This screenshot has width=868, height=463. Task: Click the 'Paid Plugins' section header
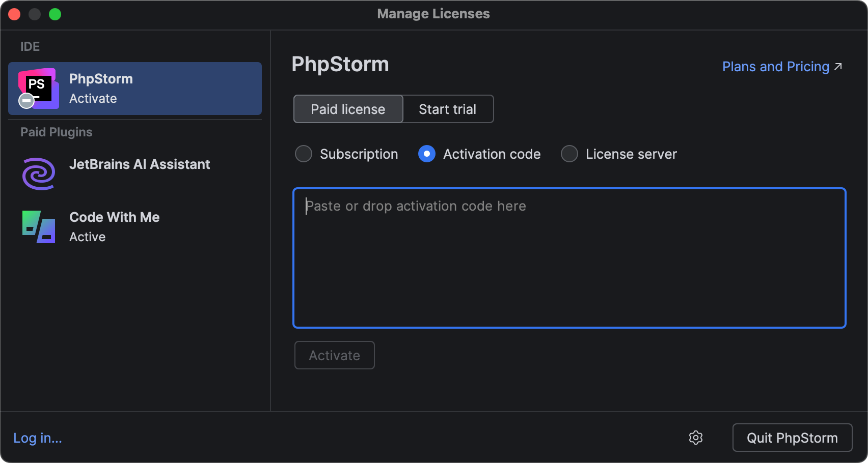pos(57,132)
